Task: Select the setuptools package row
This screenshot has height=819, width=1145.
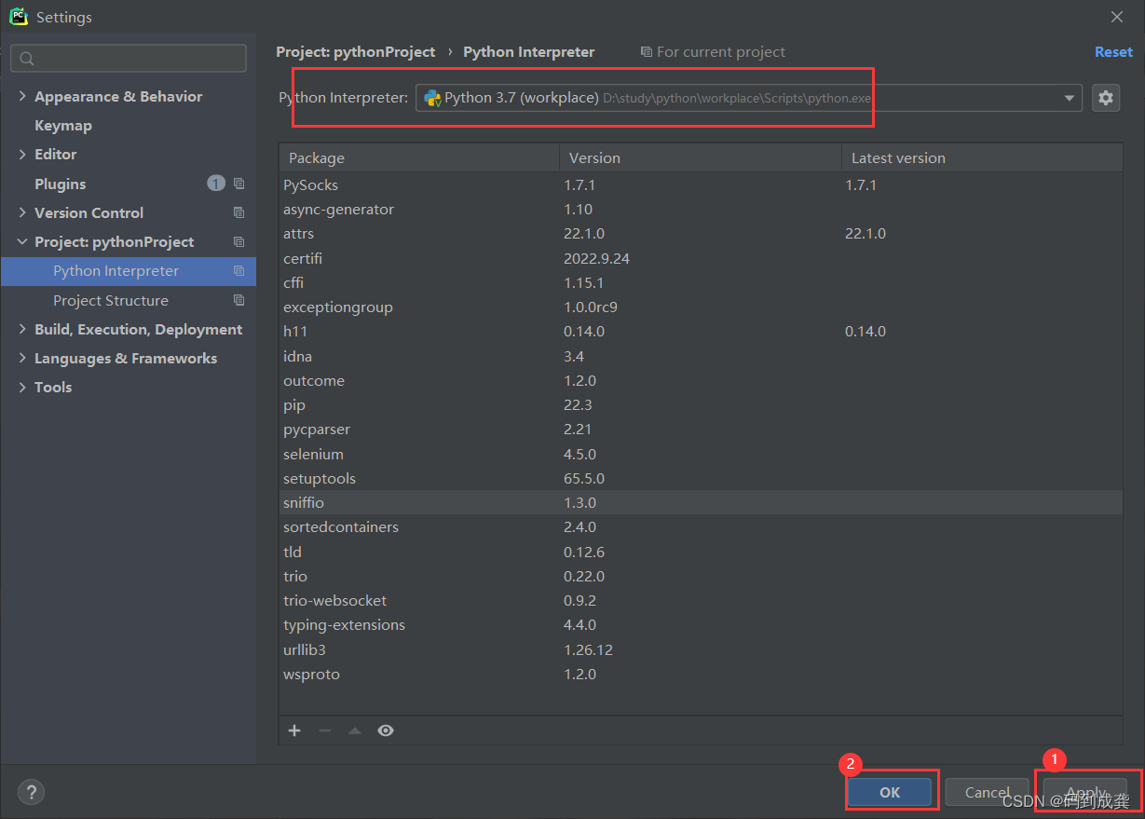Action: pyautogui.click(x=701, y=478)
